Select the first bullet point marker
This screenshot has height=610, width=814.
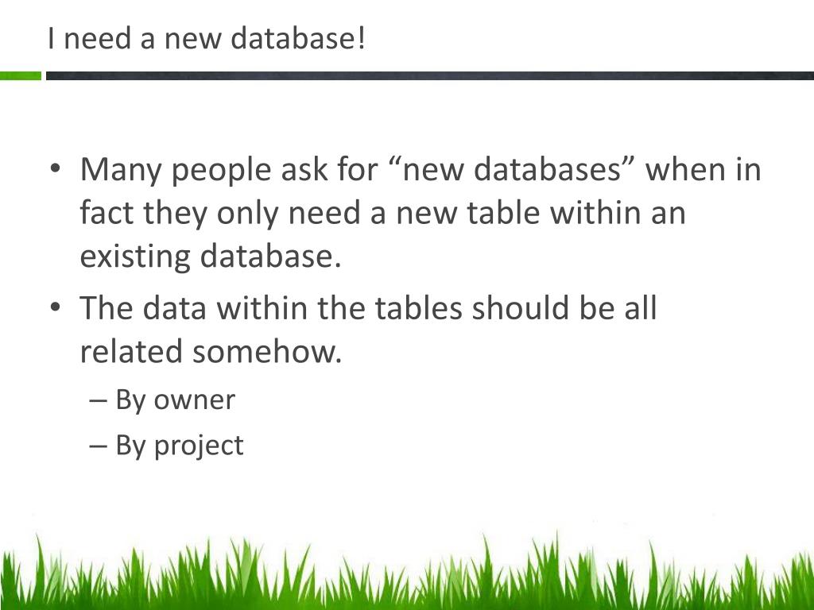(x=56, y=168)
